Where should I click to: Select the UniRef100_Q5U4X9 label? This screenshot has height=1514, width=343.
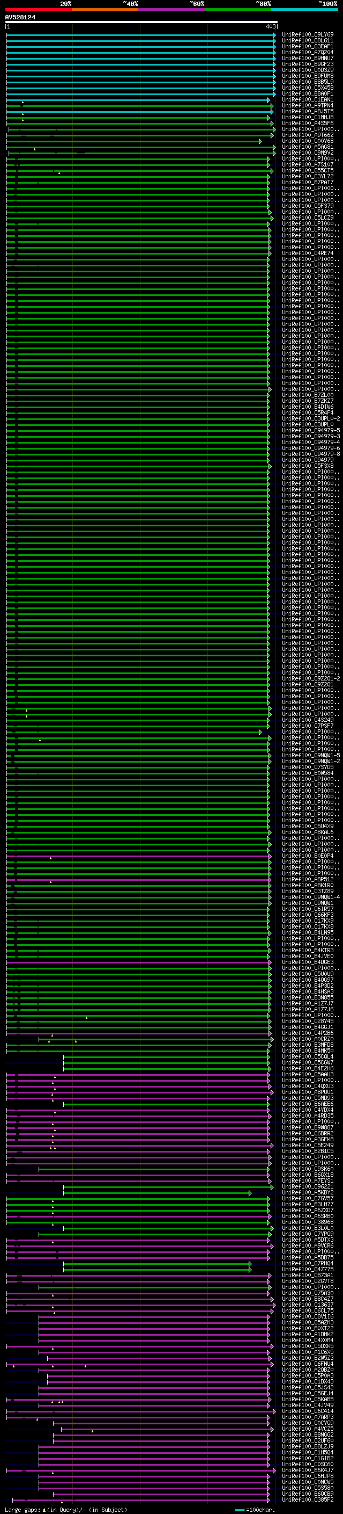coord(307,826)
